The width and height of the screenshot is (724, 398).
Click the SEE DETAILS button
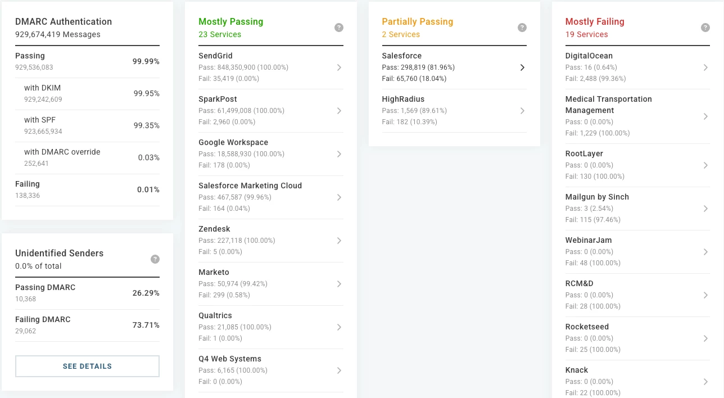point(87,366)
